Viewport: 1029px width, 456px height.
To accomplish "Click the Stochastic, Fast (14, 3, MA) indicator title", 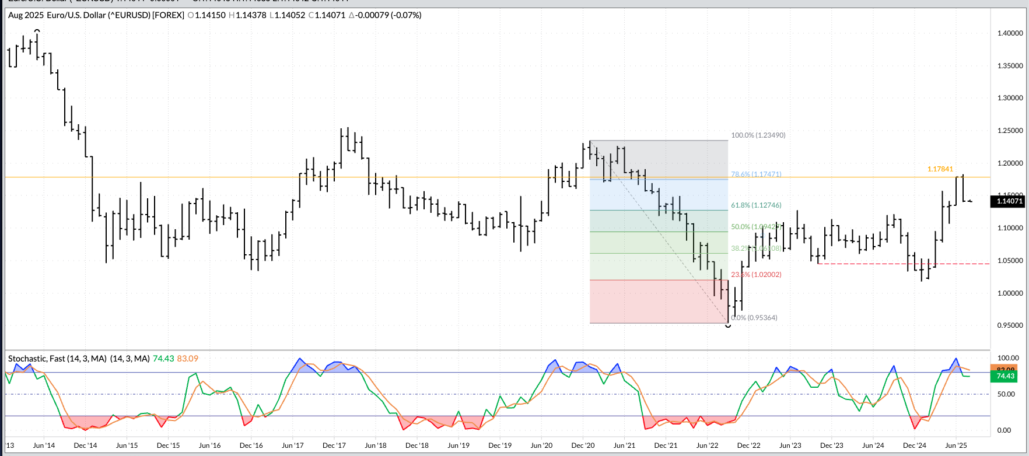I will click(x=79, y=359).
